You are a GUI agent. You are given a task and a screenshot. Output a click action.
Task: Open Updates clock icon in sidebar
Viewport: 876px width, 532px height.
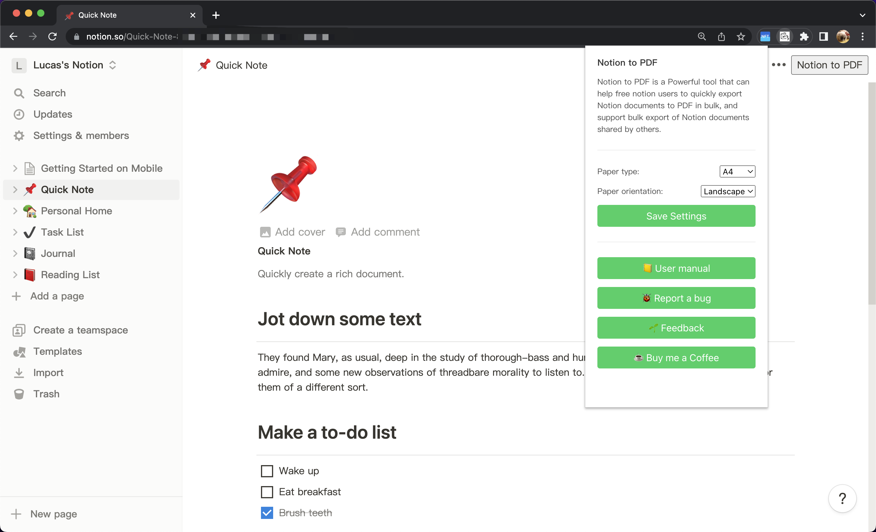(x=19, y=114)
